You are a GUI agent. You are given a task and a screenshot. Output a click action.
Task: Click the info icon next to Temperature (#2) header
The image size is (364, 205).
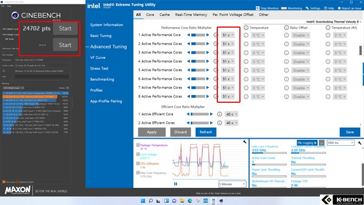[x=328, y=28]
